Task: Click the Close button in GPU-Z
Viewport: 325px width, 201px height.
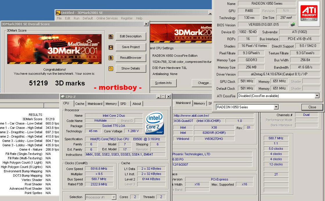Action: [x=312, y=107]
